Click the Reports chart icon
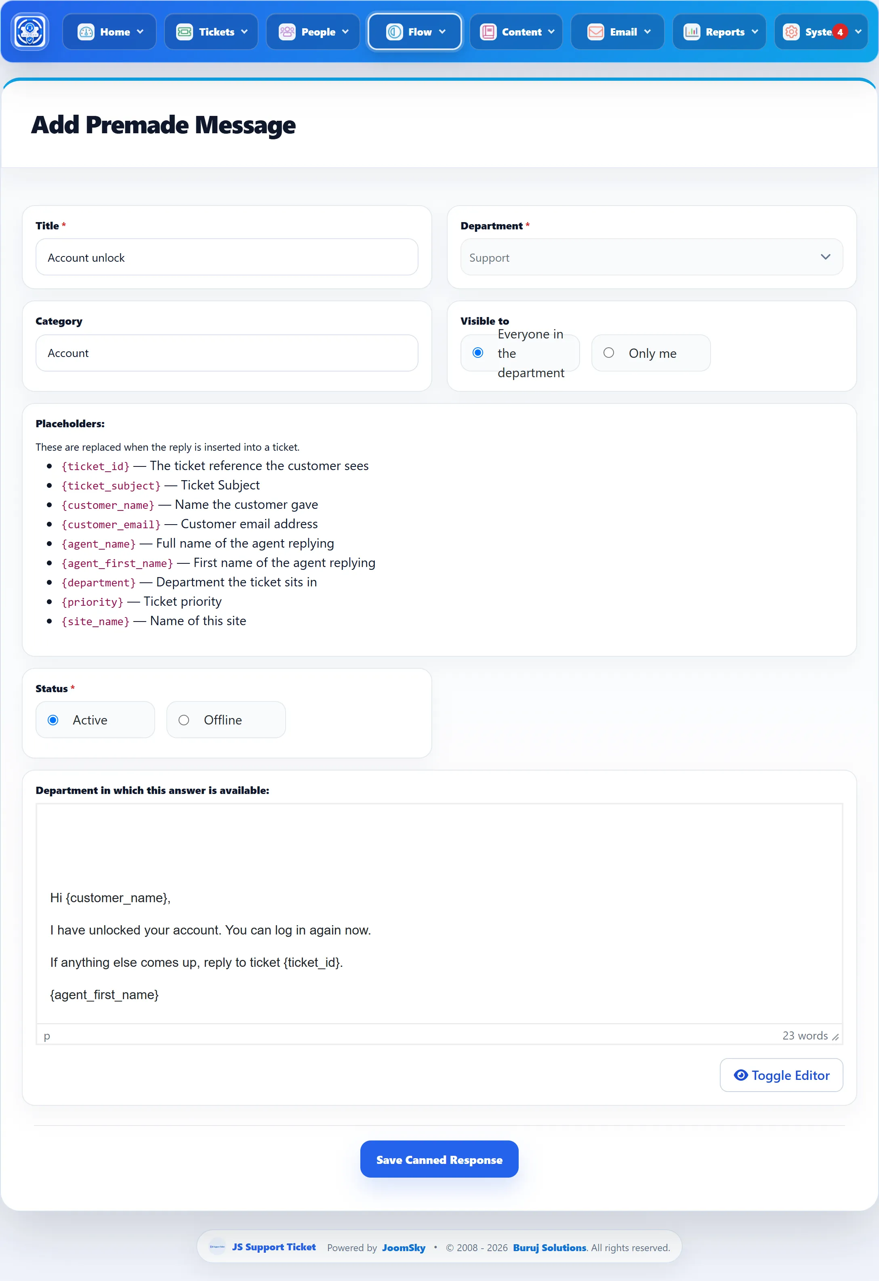Screen dimensions: 879x1281 coord(692,32)
